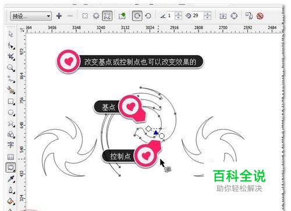Click the degrees field showing 29
291x211 pixels.
point(198,16)
